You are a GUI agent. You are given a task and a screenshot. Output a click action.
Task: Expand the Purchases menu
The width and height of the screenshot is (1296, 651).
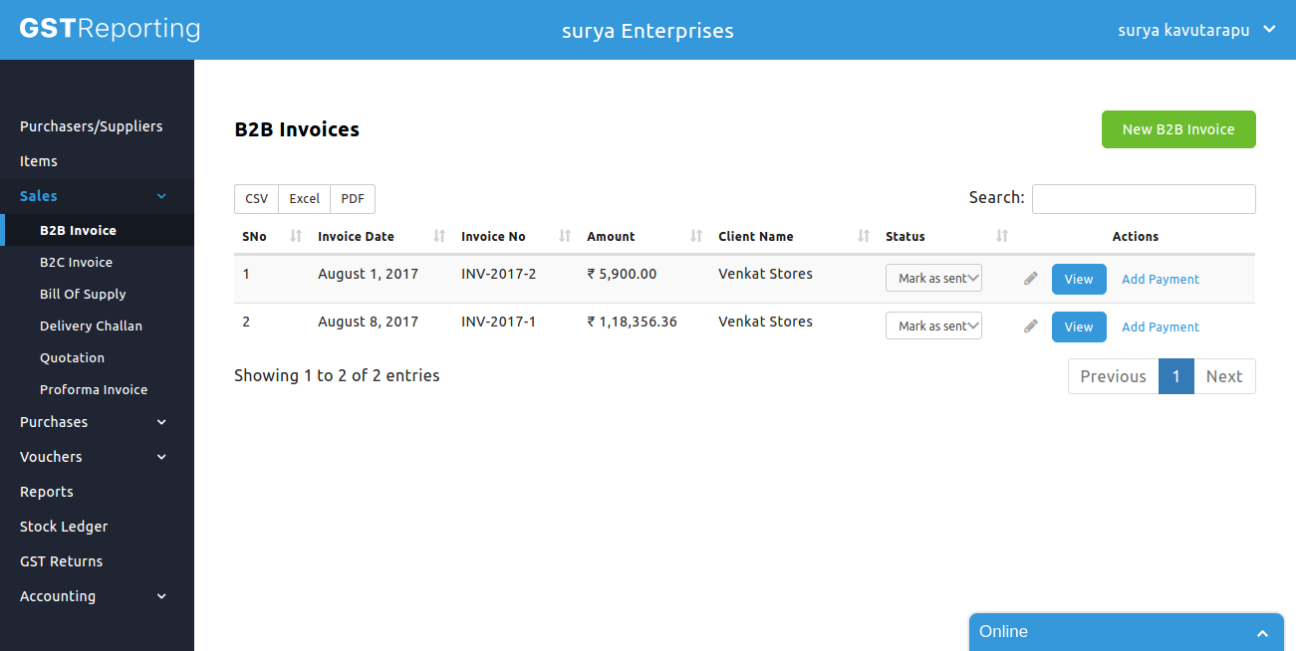pos(97,422)
